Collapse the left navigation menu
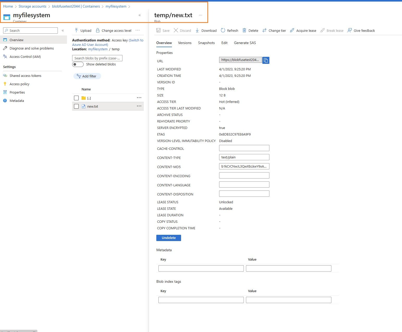The image size is (402, 332). (x=63, y=30)
